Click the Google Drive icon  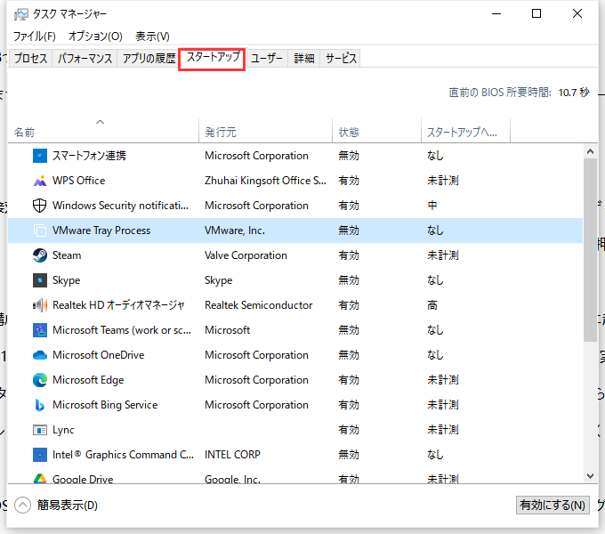[x=40, y=479]
